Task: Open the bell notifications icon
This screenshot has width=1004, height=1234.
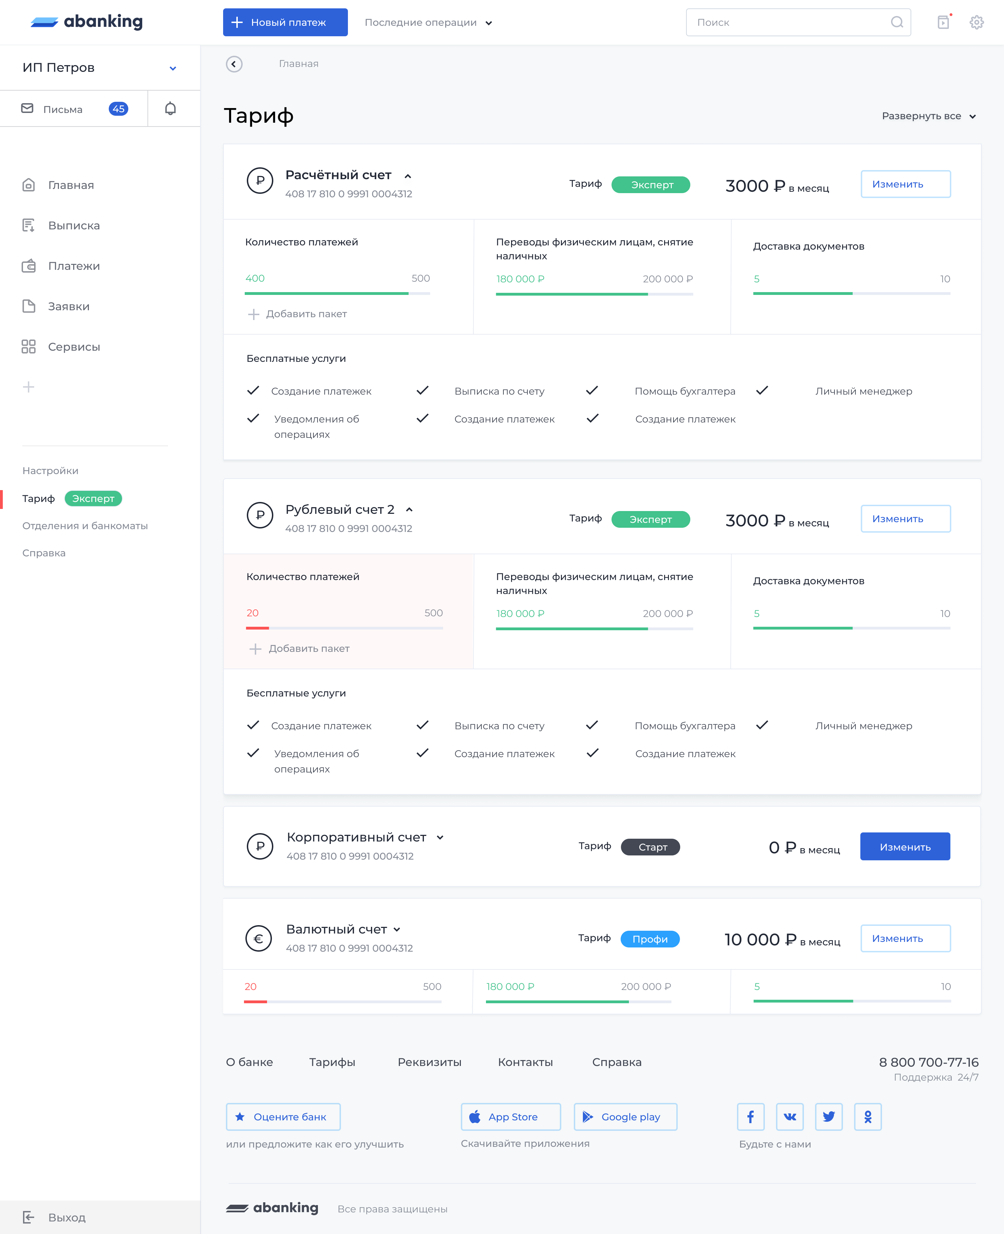Action: coord(170,109)
